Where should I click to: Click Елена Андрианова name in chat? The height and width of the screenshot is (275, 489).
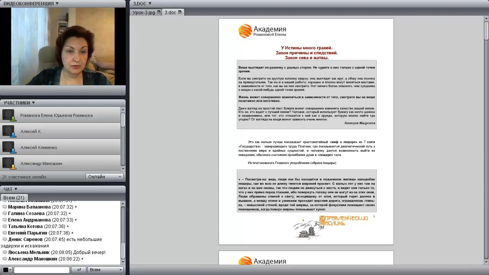point(29,220)
